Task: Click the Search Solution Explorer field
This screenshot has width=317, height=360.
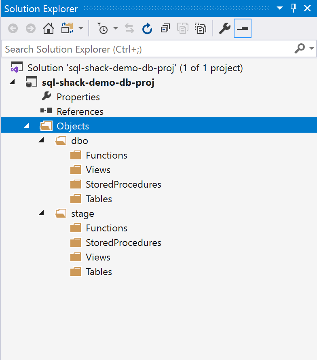Action: (146, 49)
